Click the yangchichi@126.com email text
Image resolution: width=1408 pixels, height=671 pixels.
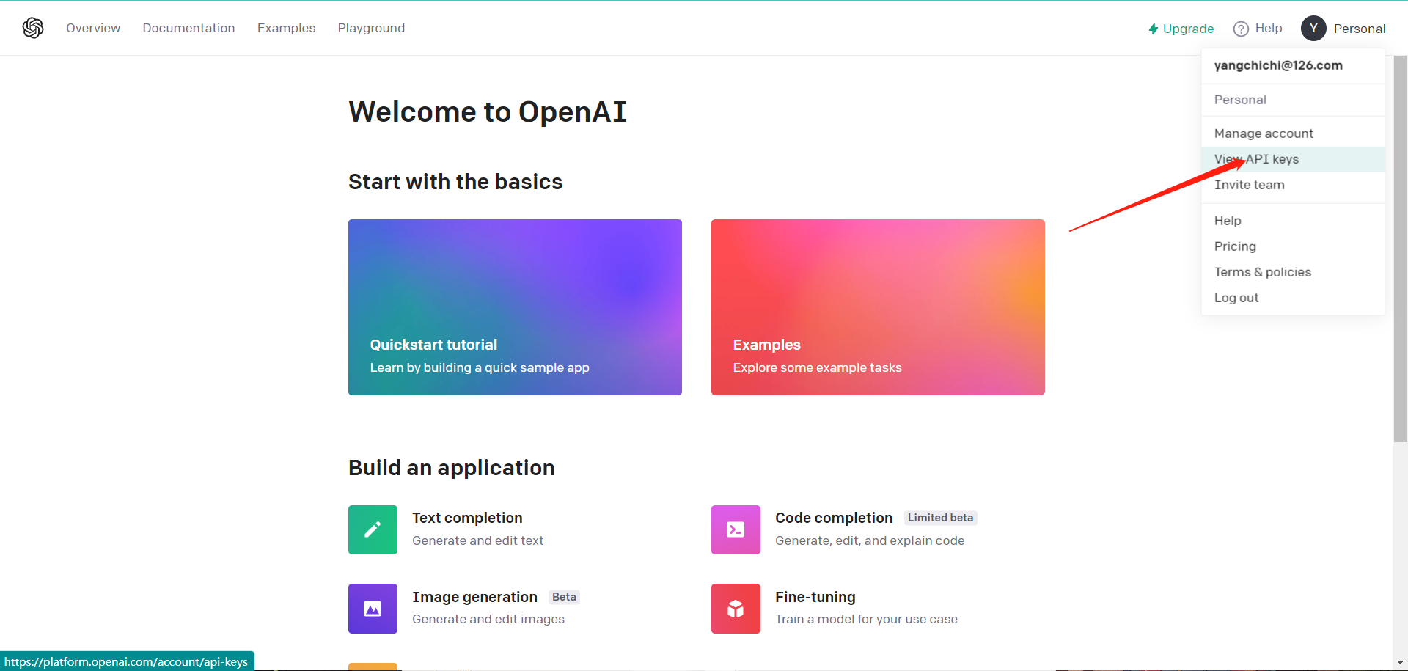coord(1278,65)
